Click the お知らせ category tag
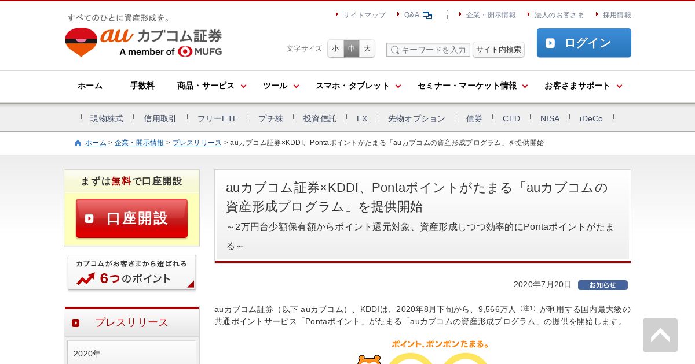 click(x=603, y=285)
